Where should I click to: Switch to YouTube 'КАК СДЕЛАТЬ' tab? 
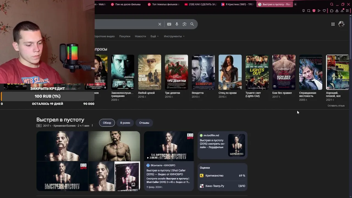tap(200, 4)
